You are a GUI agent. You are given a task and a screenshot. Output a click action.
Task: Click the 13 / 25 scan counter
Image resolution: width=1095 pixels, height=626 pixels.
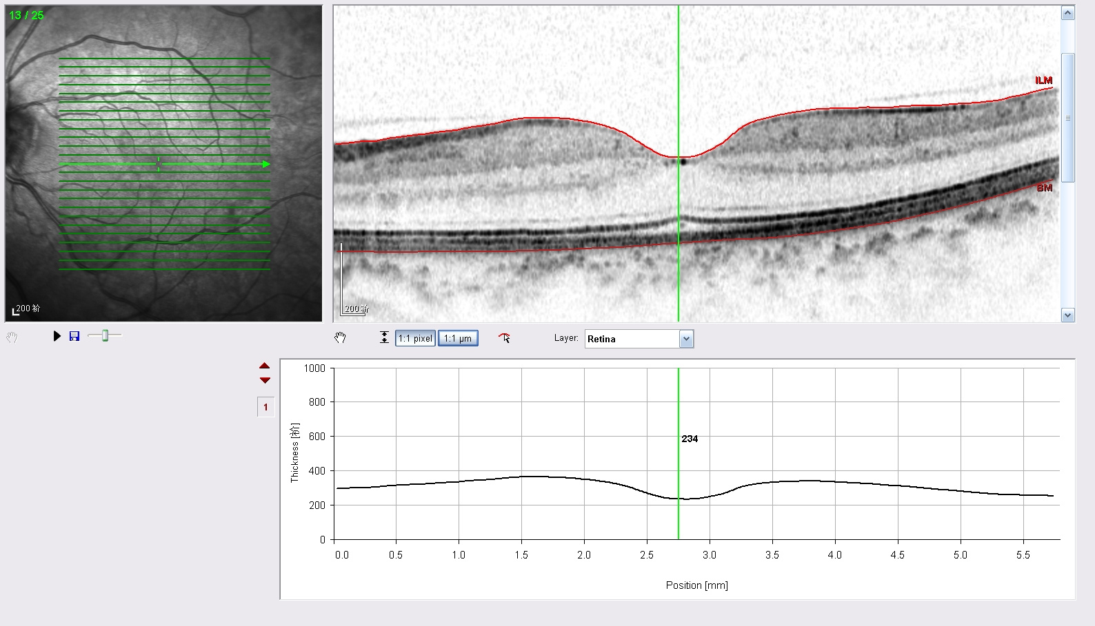(x=26, y=15)
